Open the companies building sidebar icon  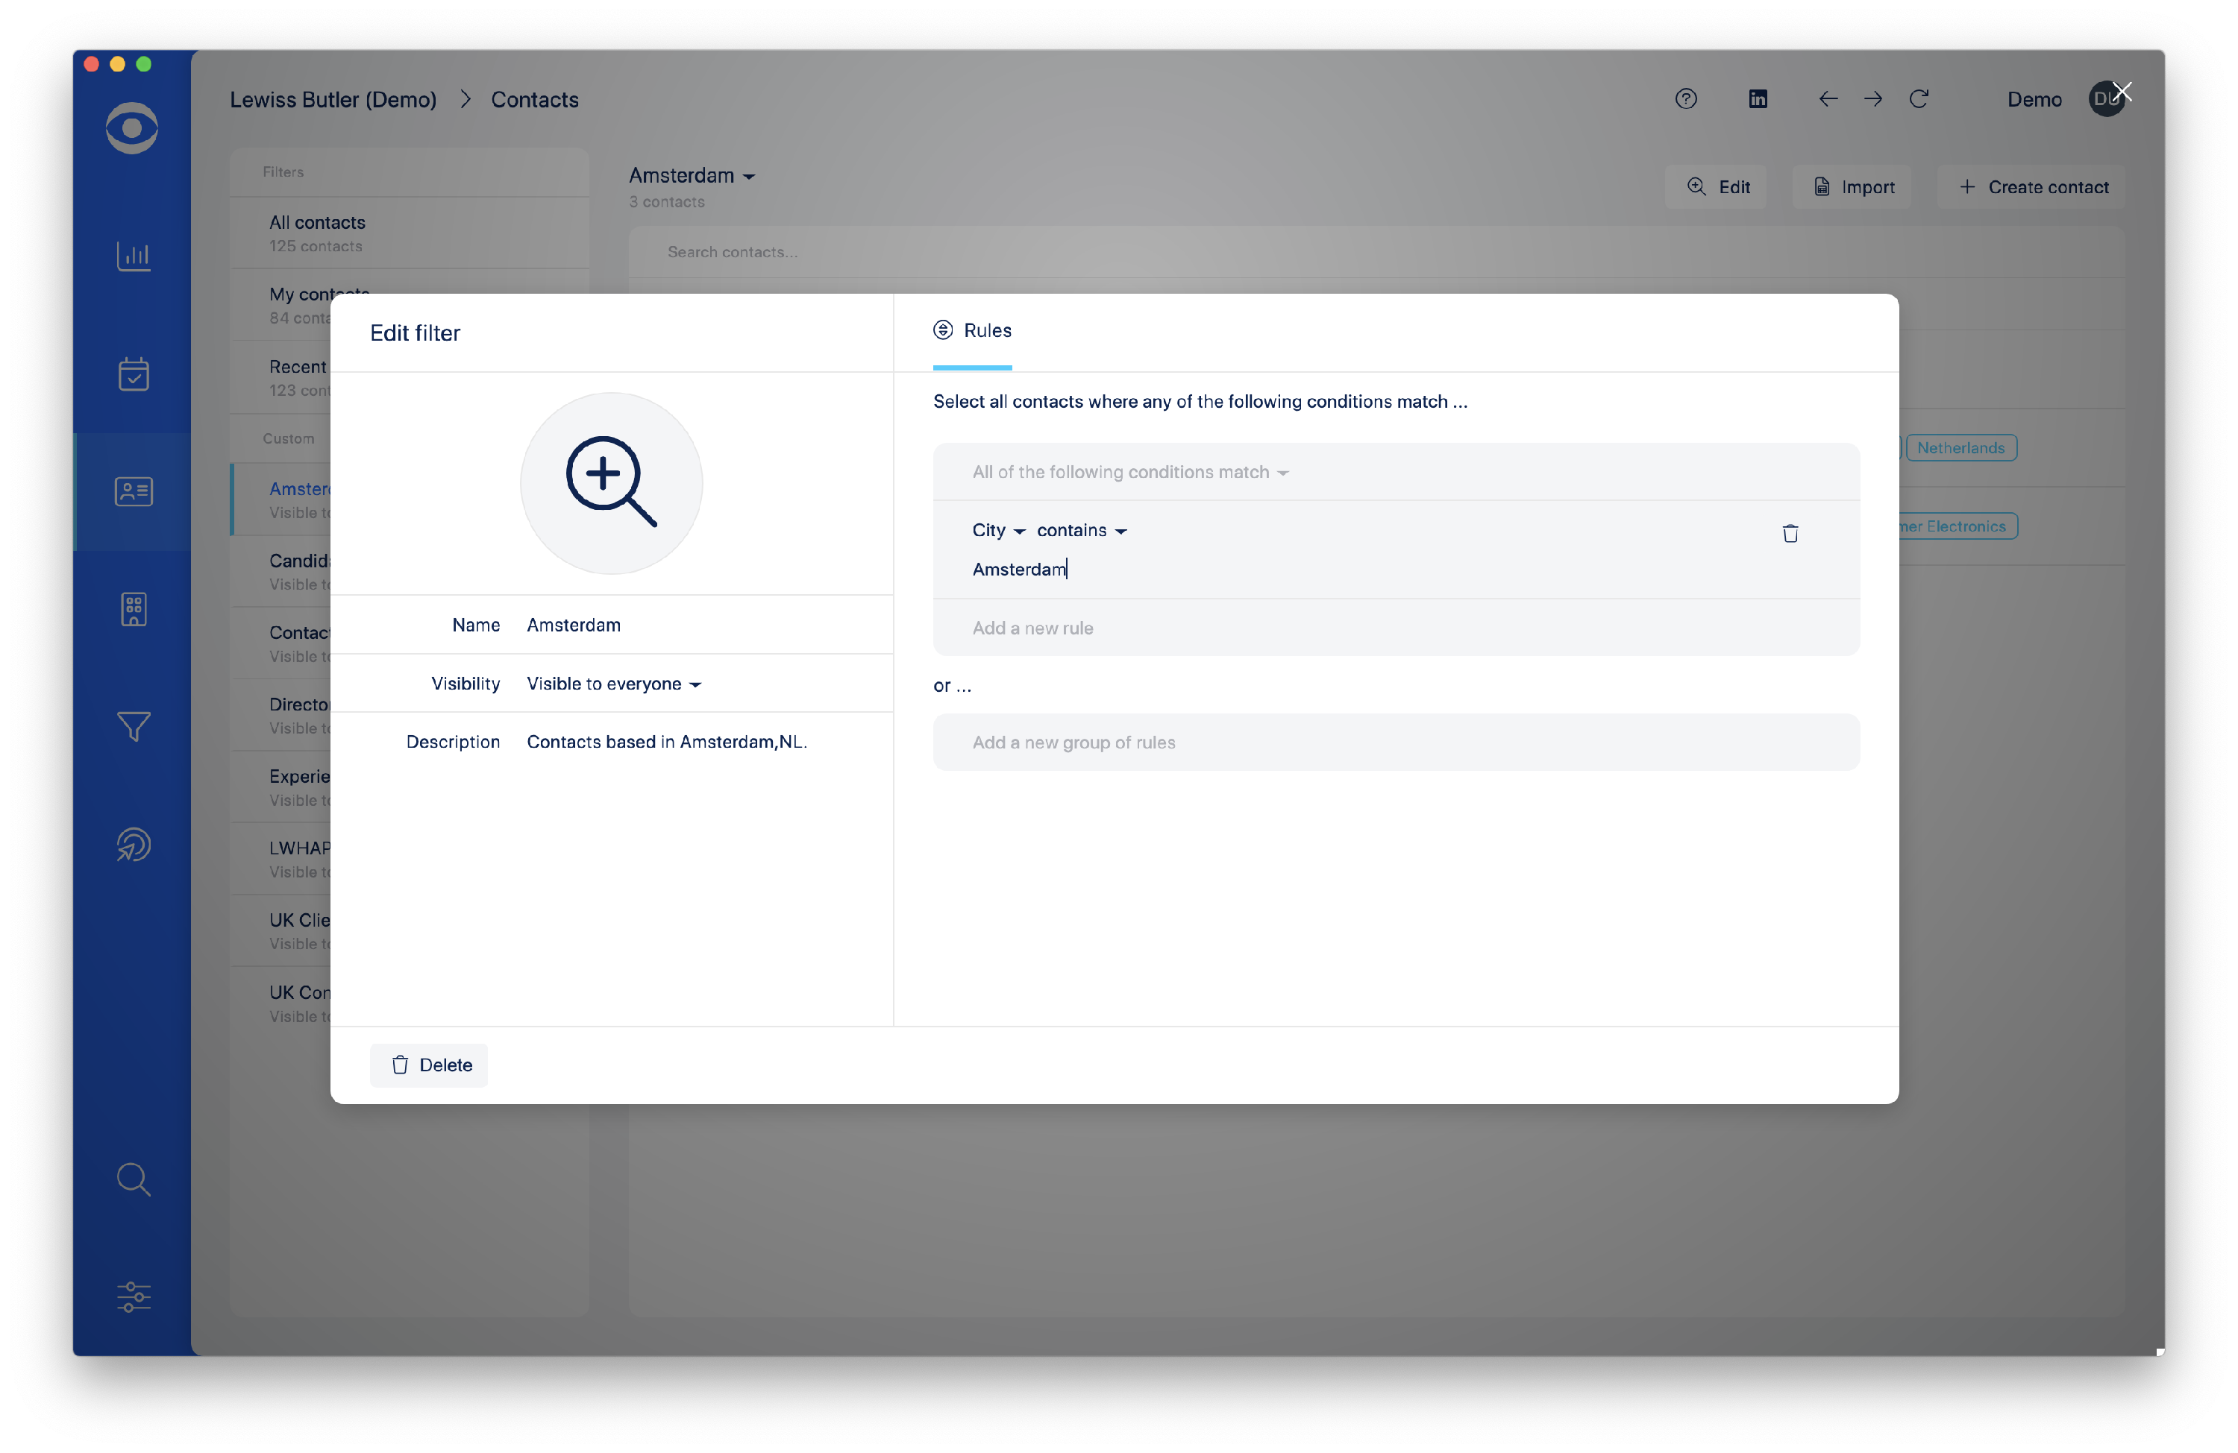tap(134, 609)
